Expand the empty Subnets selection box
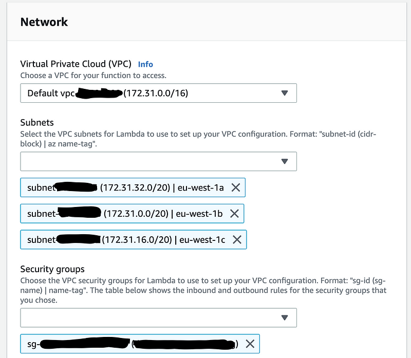 (149, 161)
